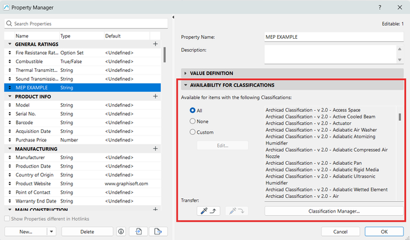Click the help question mark in title bar
Viewport: 410px width, 240px height.
click(x=379, y=7)
